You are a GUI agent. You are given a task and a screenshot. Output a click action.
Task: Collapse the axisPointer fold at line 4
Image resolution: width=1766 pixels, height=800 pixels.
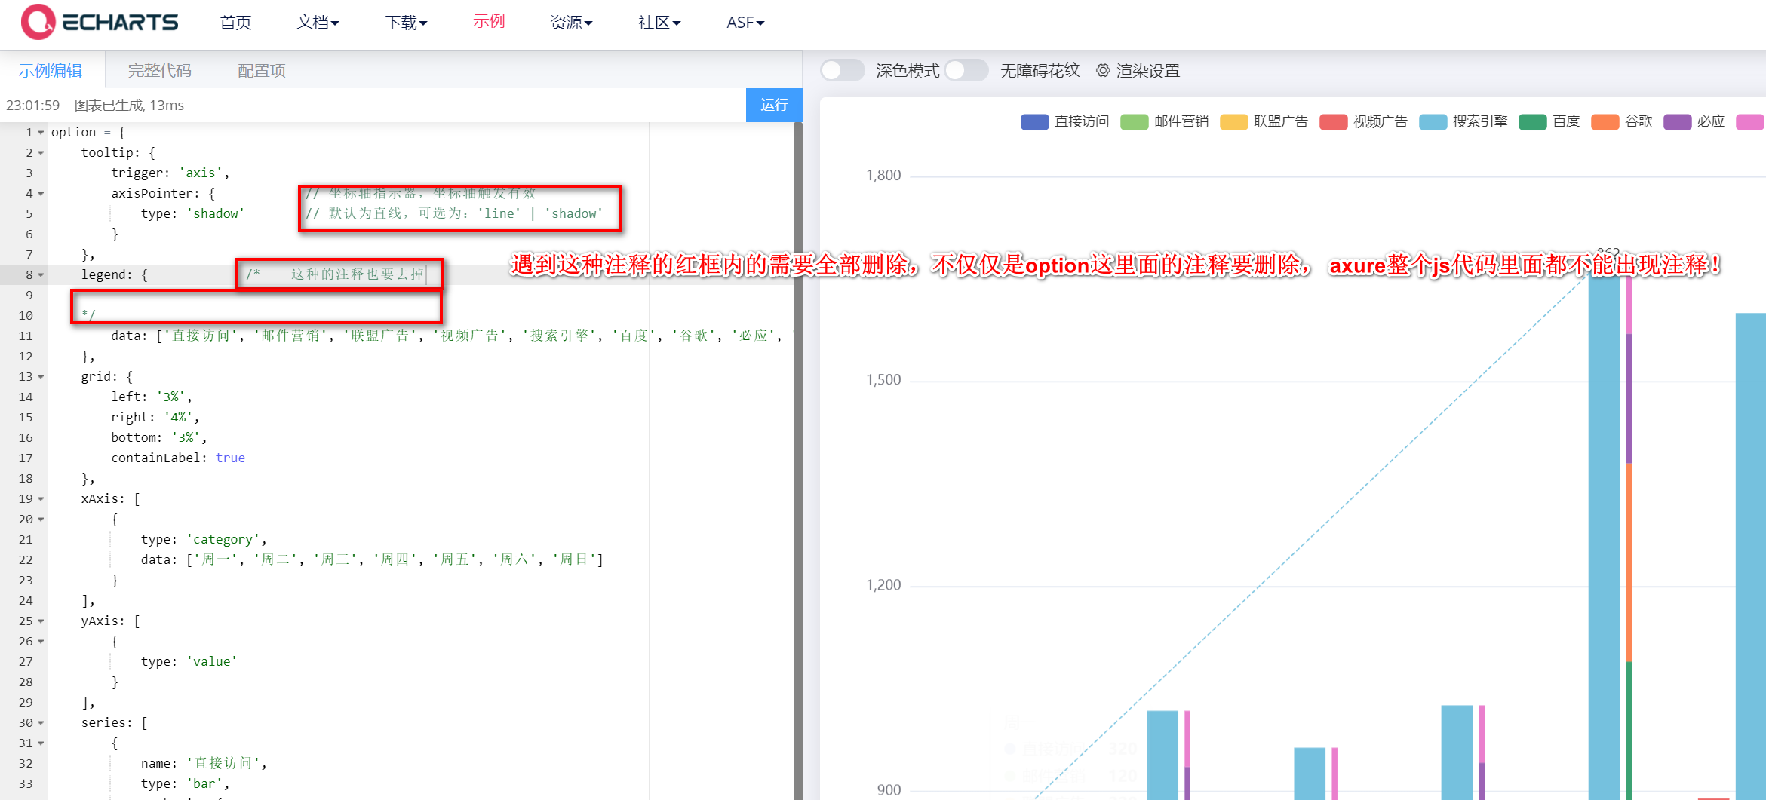pyautogui.click(x=41, y=194)
